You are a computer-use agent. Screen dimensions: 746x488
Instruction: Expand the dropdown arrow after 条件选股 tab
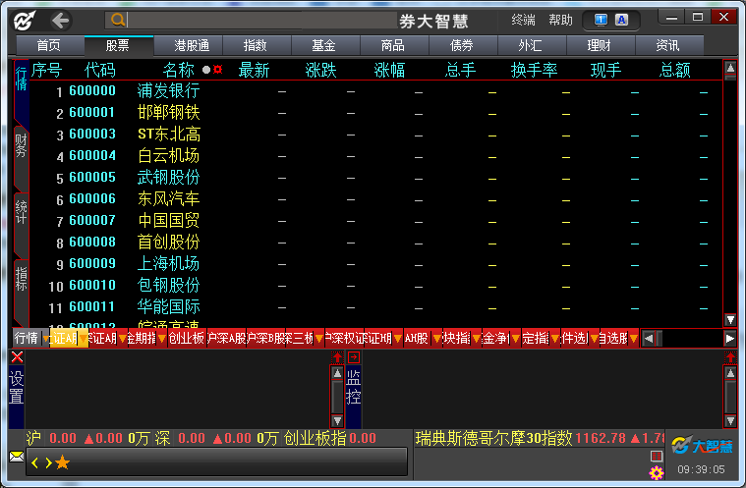coord(595,339)
